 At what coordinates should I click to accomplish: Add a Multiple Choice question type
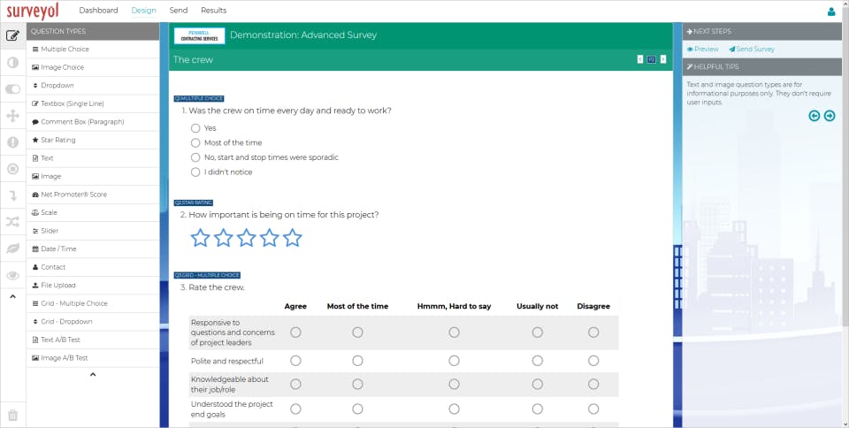[x=93, y=50]
